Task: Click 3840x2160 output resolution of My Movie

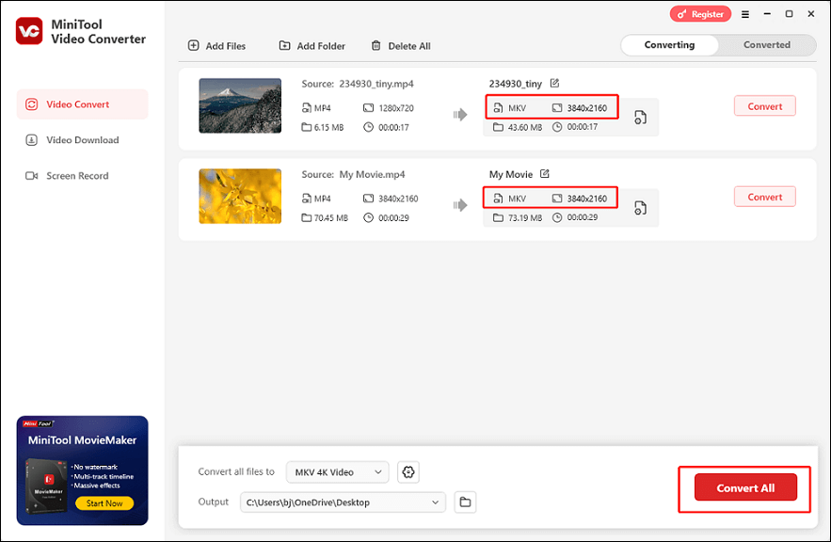Action: 580,199
